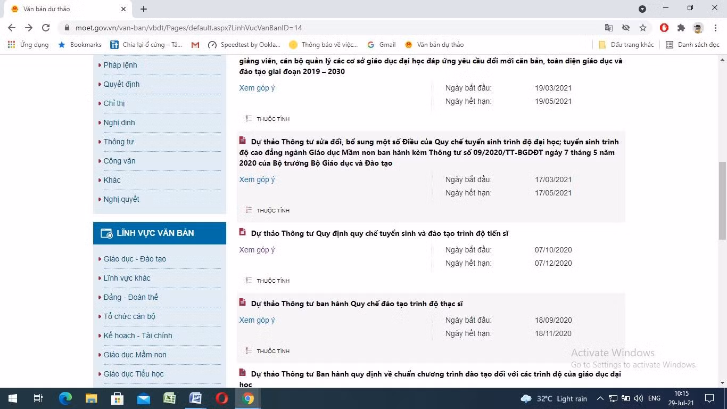Viewport: 727px width, 409px height.
Task: Open the Mail app from the taskbar
Action: (x=144, y=398)
